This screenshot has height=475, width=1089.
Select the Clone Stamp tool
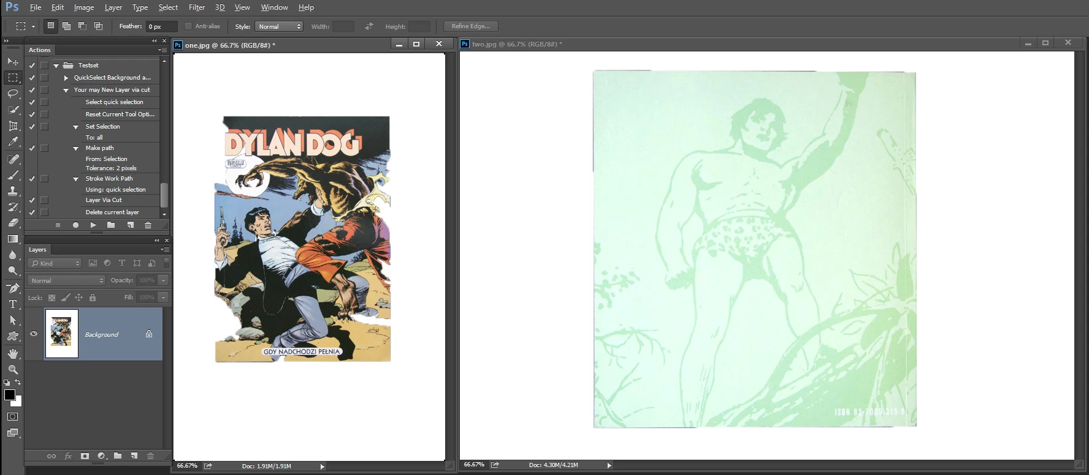[12, 191]
